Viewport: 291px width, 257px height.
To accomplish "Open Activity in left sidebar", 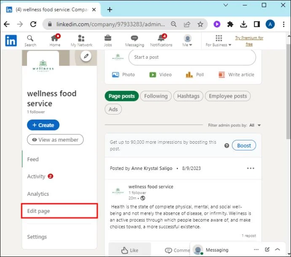I will [36, 177].
